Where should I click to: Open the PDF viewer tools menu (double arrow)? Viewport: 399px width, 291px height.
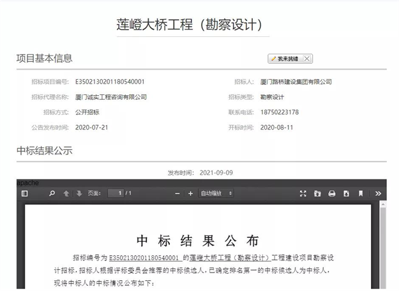pos(378,193)
